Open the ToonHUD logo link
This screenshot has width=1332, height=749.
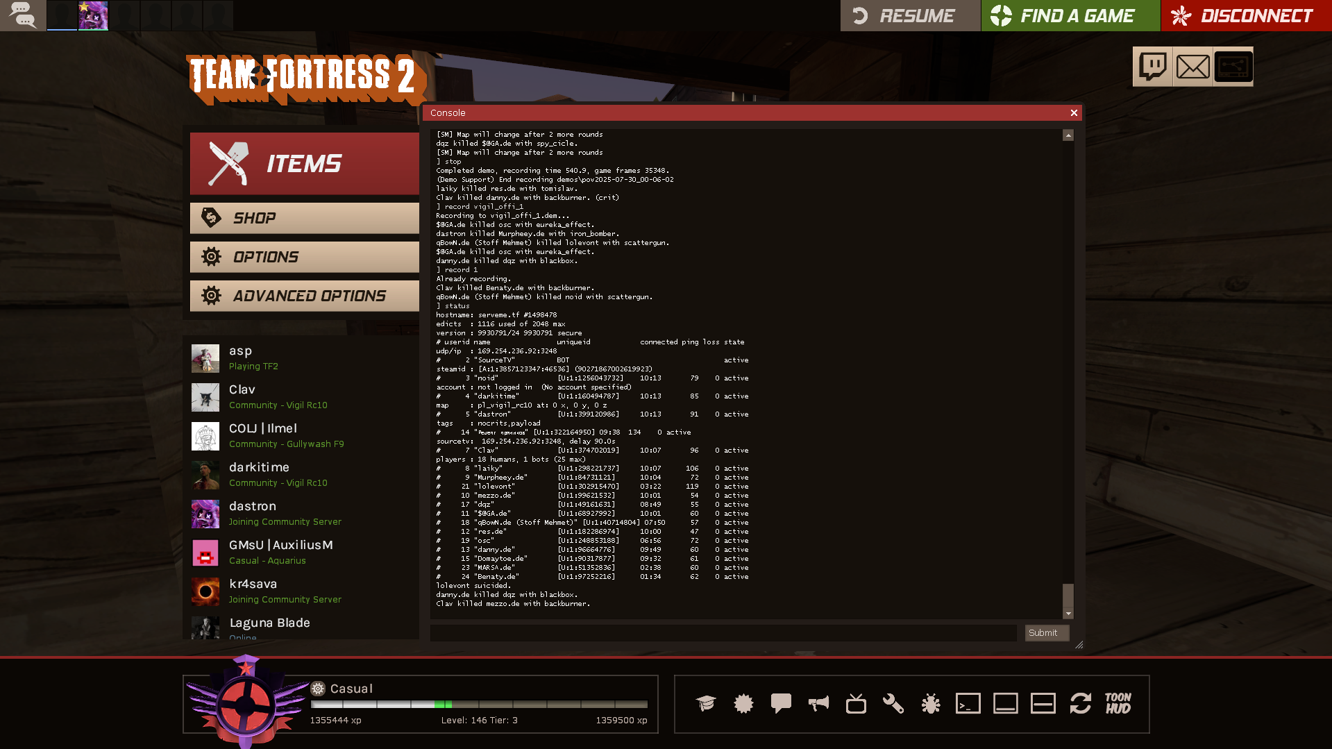1118,703
